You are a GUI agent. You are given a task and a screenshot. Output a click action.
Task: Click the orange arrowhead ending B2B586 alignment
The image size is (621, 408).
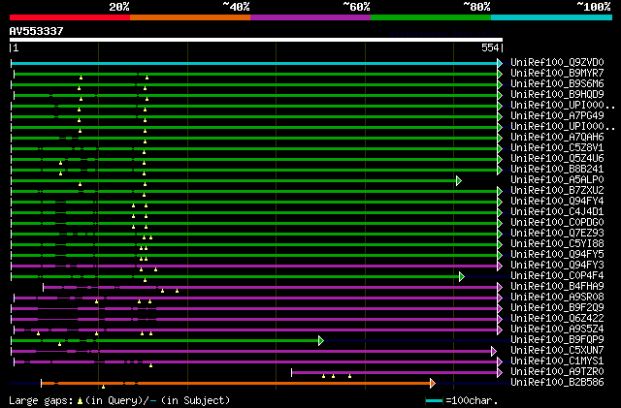433,383
